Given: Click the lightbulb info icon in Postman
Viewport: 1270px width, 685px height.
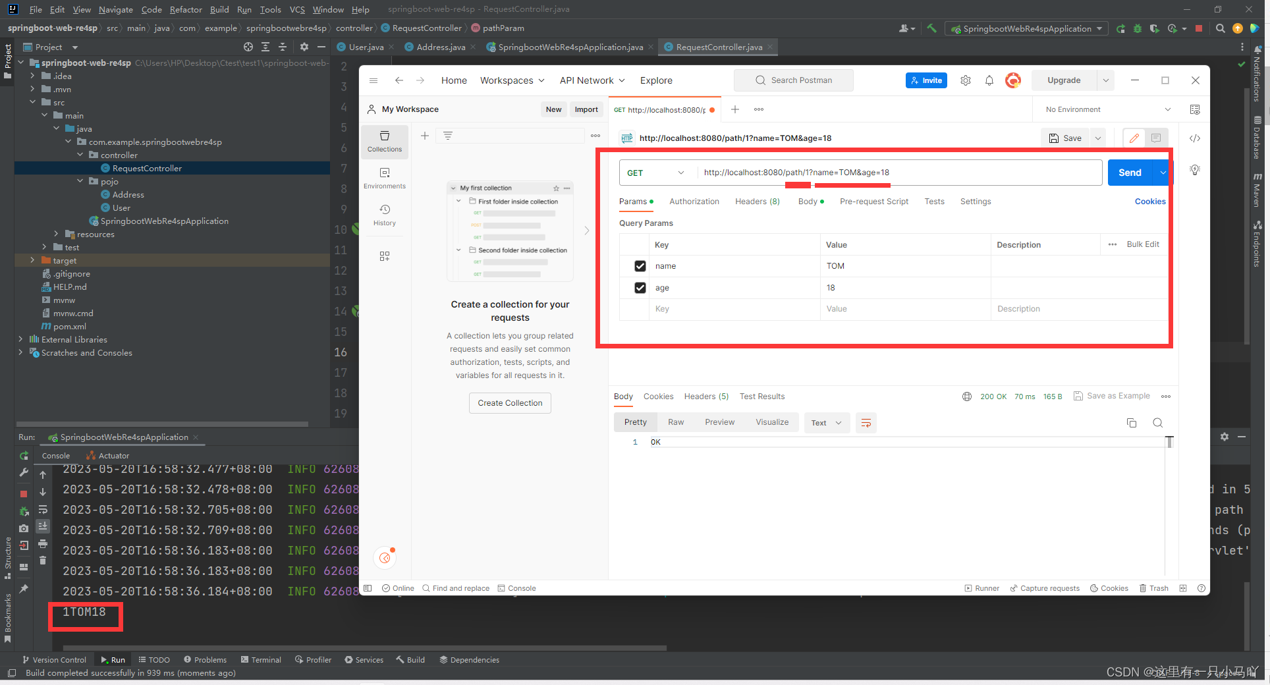Looking at the screenshot, I should pyautogui.click(x=1195, y=170).
